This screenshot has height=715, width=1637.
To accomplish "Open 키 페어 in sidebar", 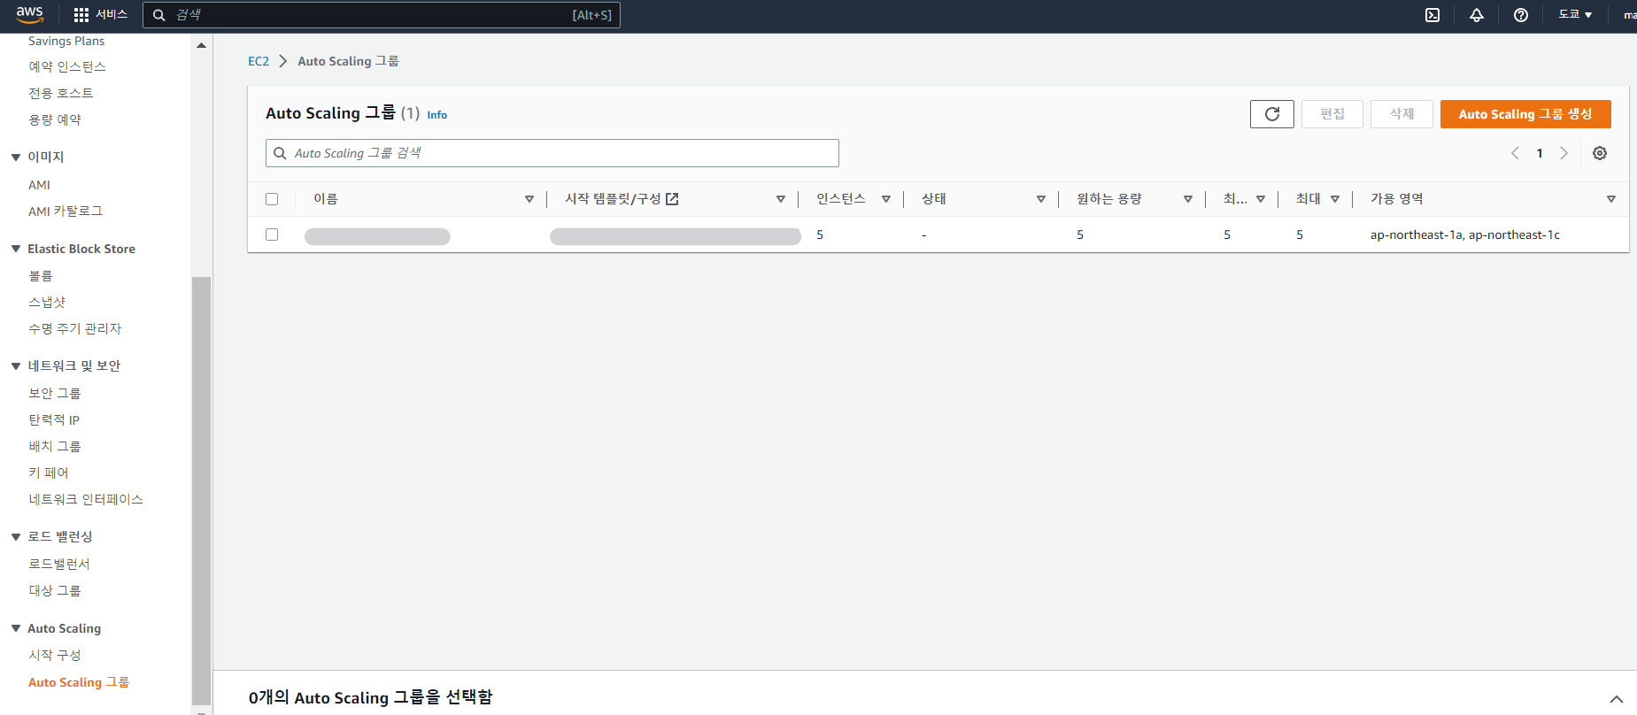I will click(x=49, y=473).
